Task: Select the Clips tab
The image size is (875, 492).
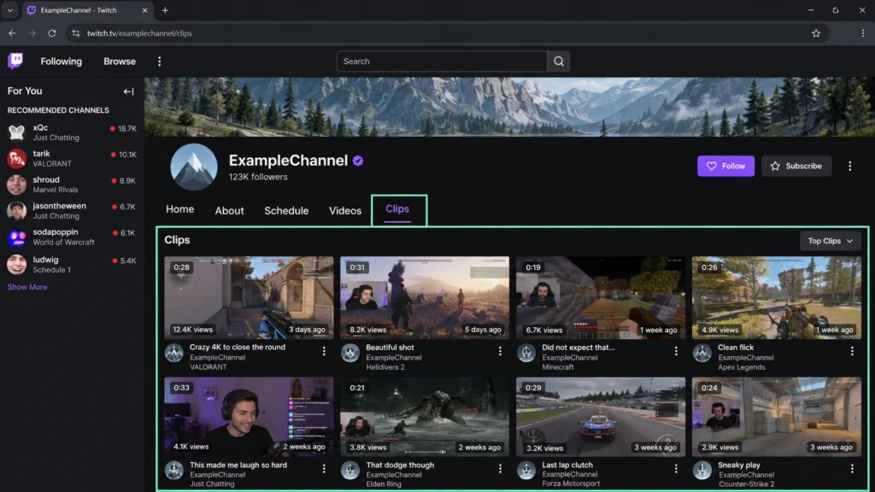Action: tap(397, 208)
